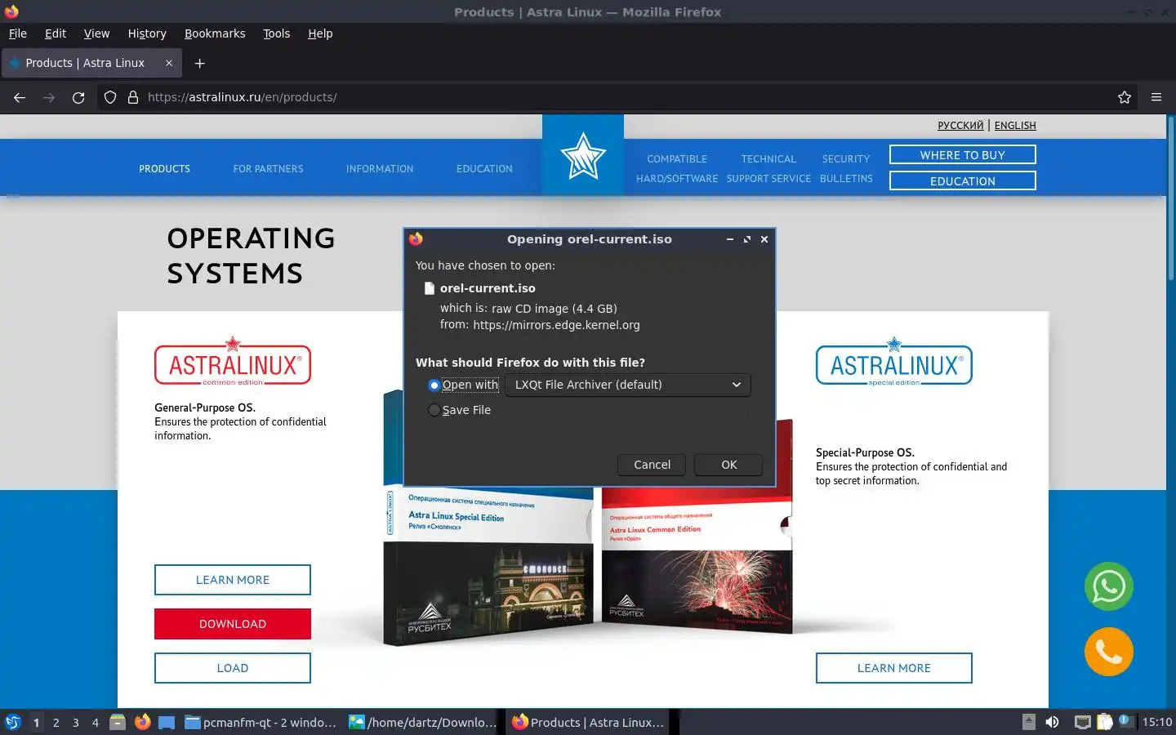The width and height of the screenshot is (1176, 735).
Task: Click the tray eject arrow icon
Action: click(x=1029, y=722)
